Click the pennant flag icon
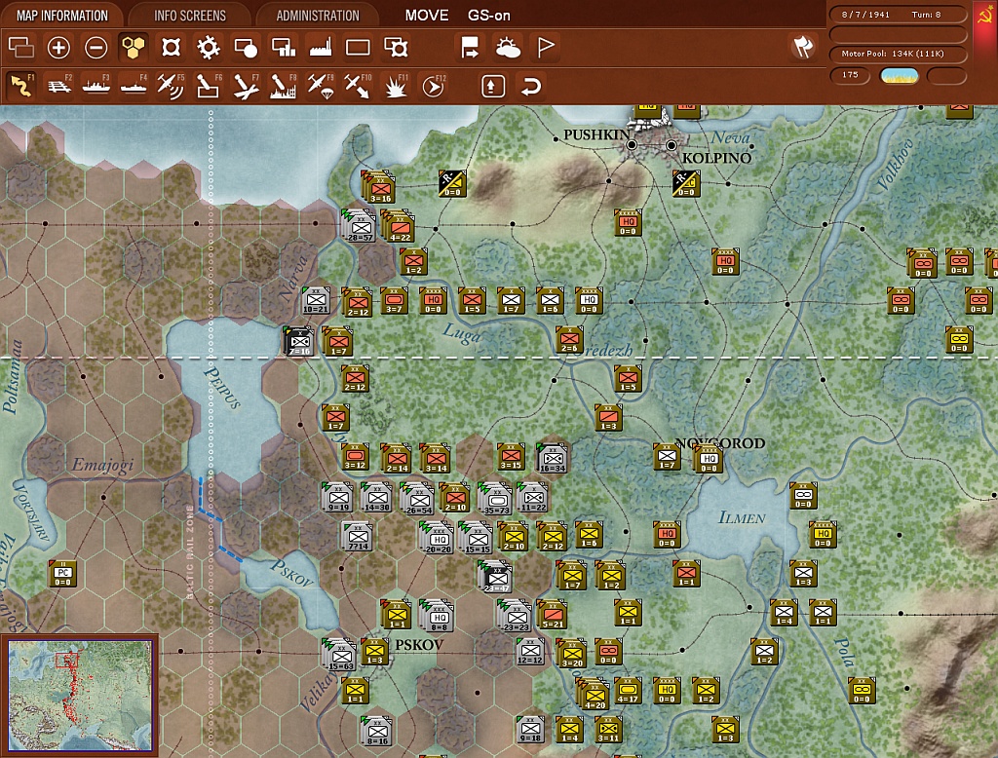The image size is (998, 758). 546,48
